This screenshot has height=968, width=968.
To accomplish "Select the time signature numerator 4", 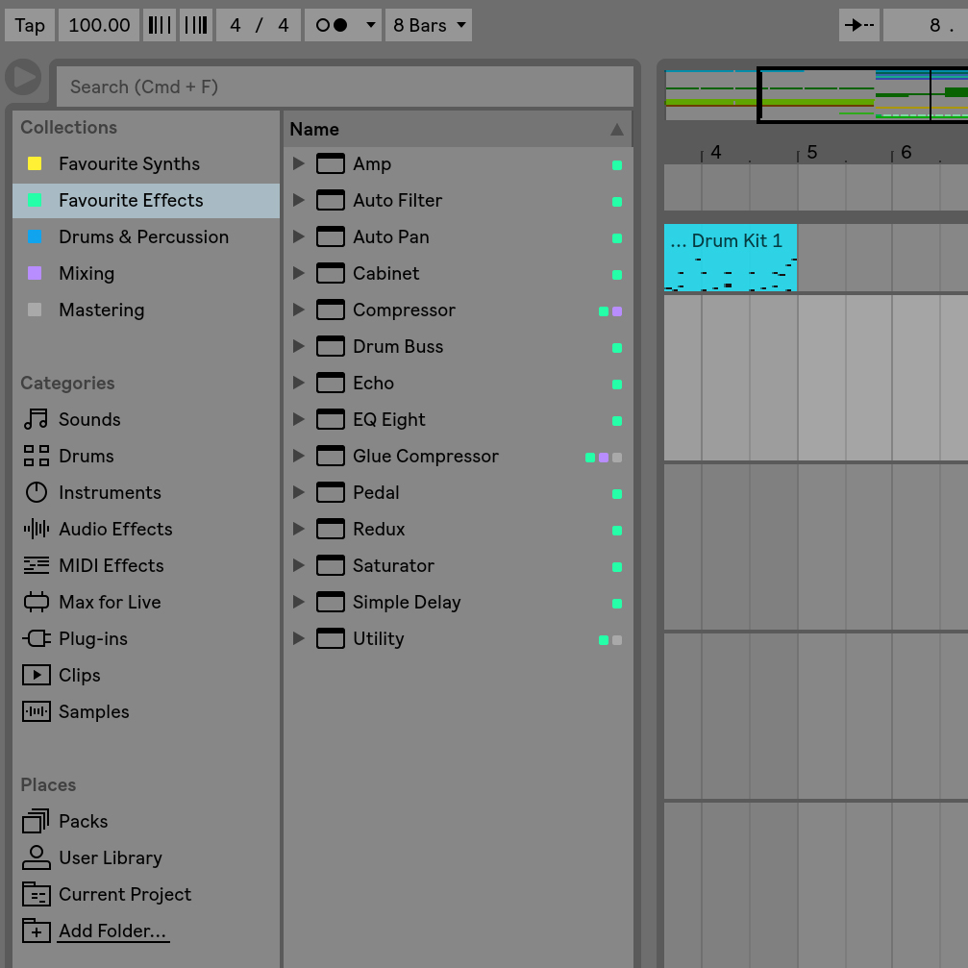I will 236,25.
